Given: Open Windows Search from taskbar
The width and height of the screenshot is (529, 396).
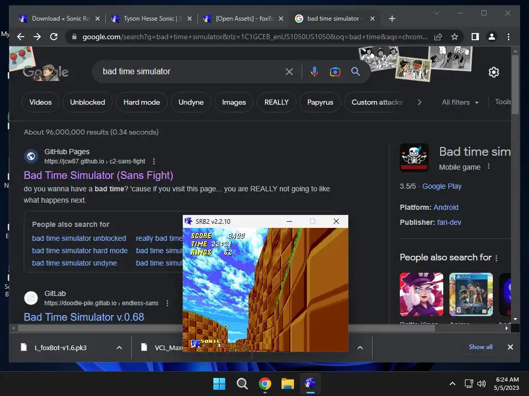Looking at the screenshot, I should pos(242,384).
